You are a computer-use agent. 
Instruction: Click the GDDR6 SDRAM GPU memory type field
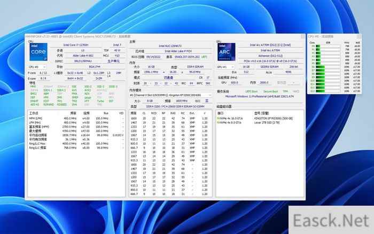pyautogui.click(x=269, y=67)
